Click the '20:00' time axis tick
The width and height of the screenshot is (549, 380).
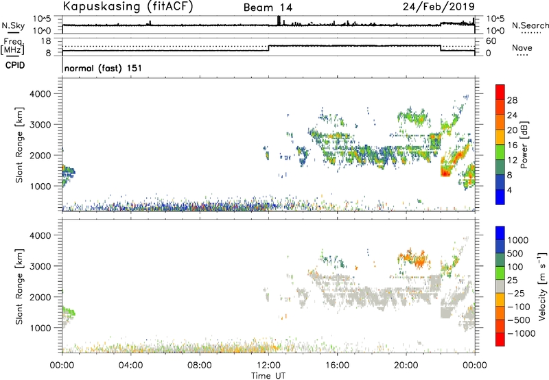[x=406, y=366]
